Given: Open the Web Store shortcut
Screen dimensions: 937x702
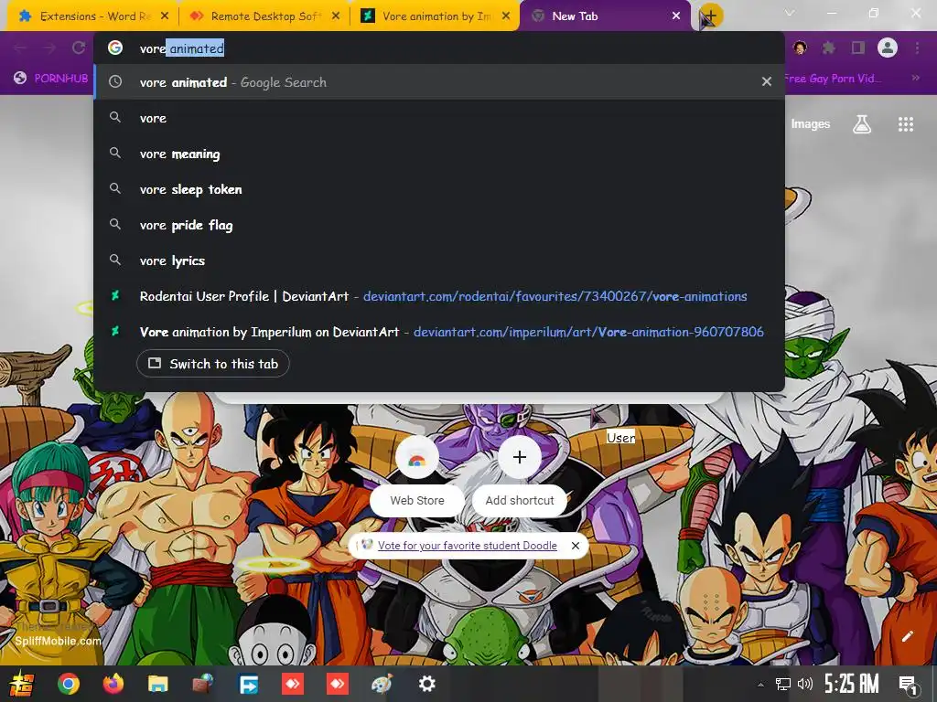Looking at the screenshot, I should pos(417,475).
